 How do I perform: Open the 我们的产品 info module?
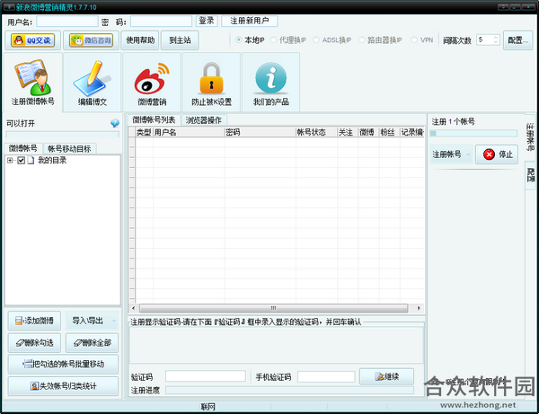point(271,83)
